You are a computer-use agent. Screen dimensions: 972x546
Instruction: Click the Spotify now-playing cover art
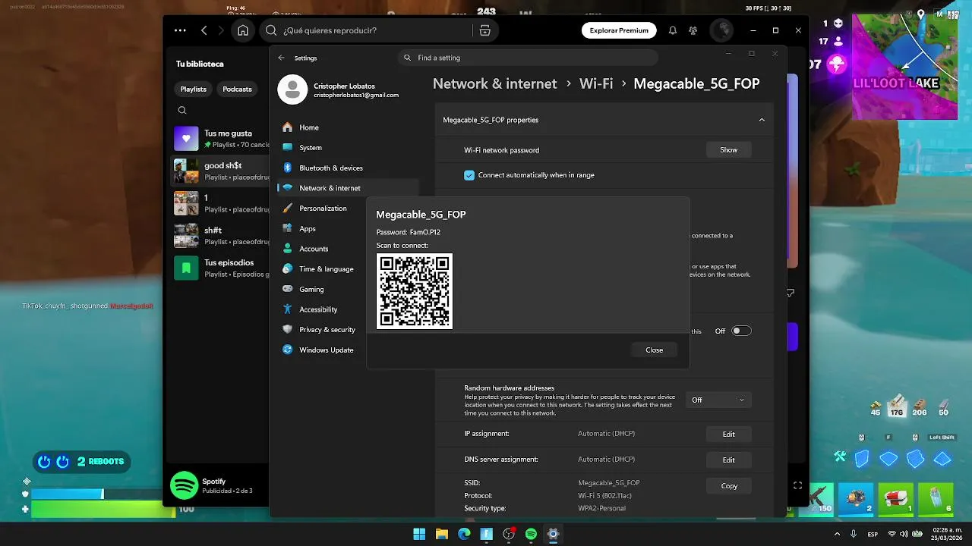pyautogui.click(x=185, y=485)
